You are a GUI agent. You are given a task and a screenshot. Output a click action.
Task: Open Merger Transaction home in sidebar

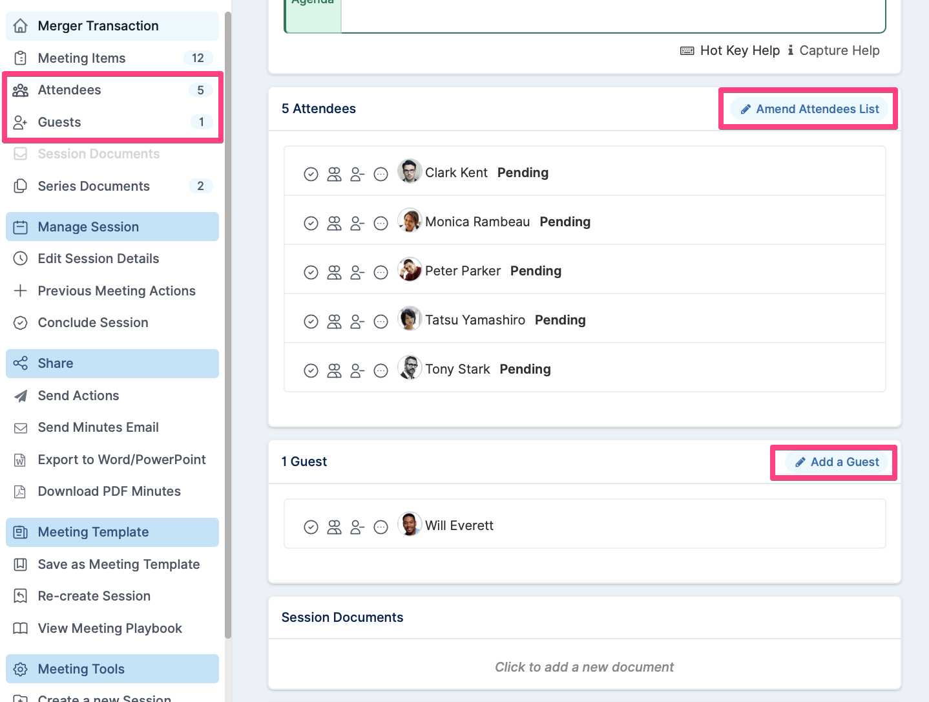tap(112, 26)
